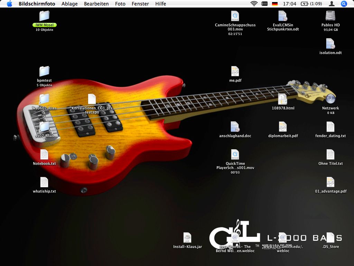
Task: Click the IWM Mosel label text
Action: click(x=45, y=25)
